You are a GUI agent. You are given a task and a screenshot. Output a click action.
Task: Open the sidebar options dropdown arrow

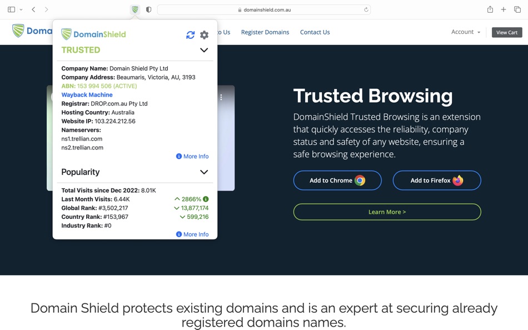tap(21, 9)
